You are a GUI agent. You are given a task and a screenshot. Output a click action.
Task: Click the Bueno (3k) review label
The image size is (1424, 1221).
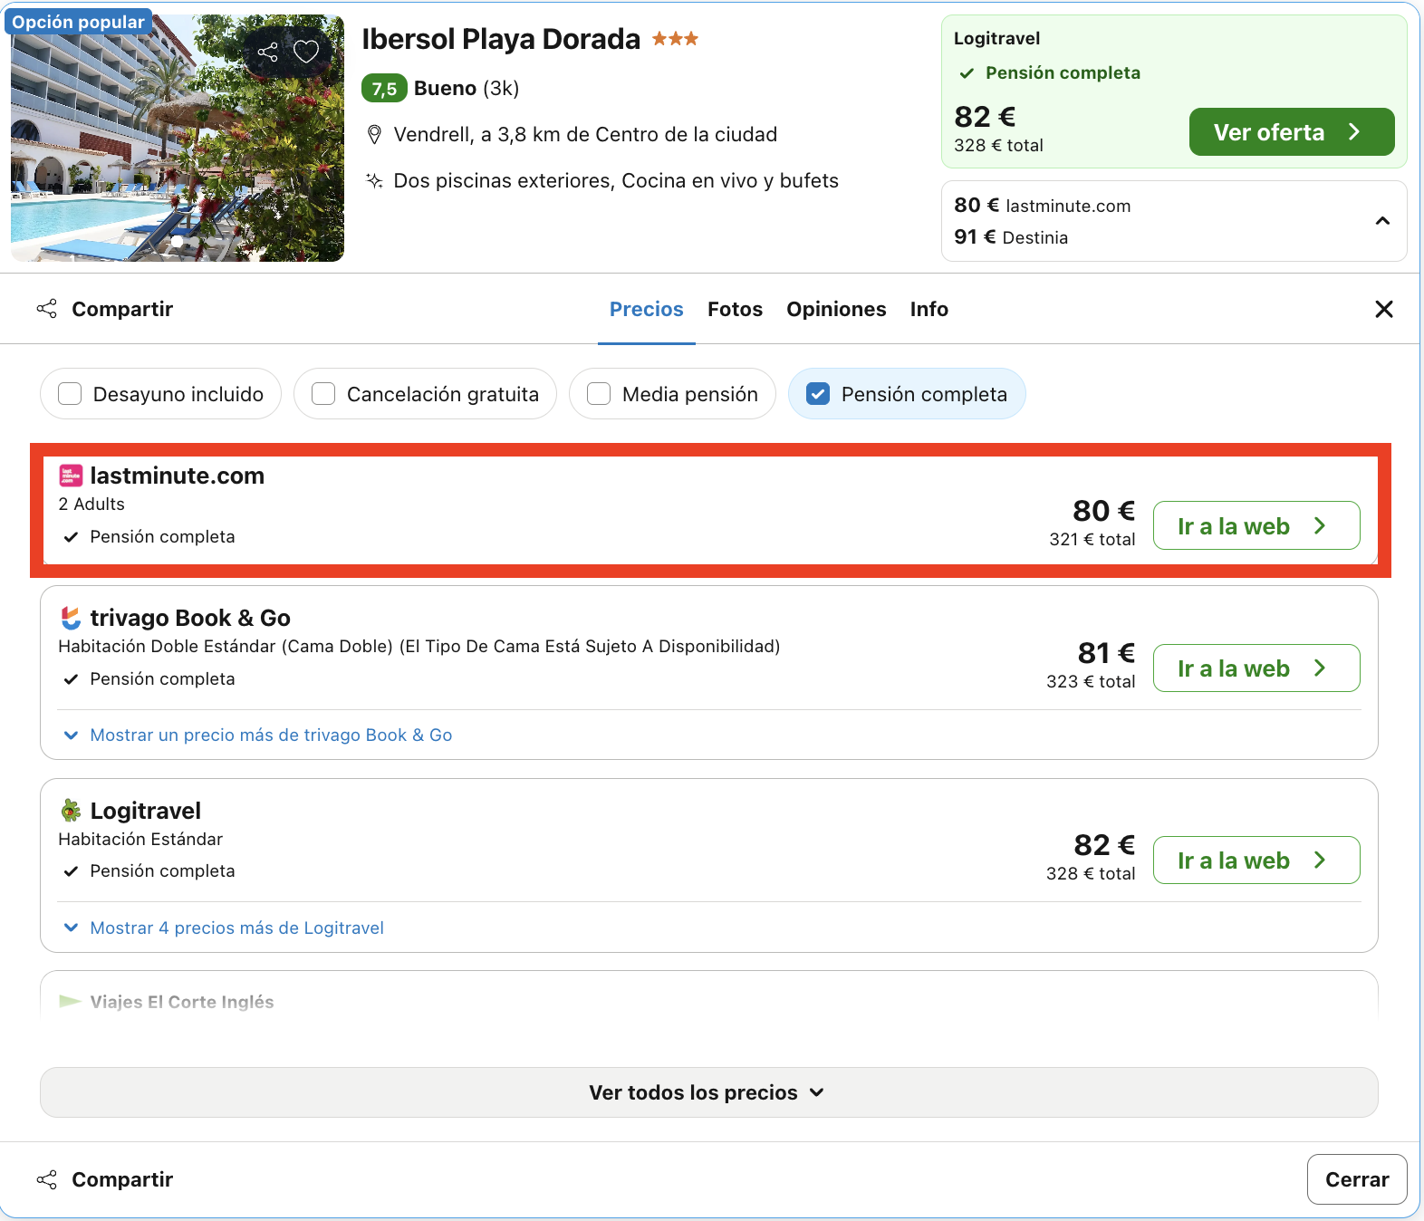coord(467,88)
